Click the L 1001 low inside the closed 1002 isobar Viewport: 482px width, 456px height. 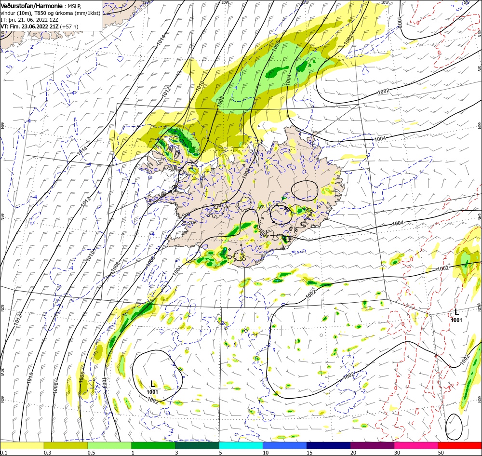click(x=152, y=387)
